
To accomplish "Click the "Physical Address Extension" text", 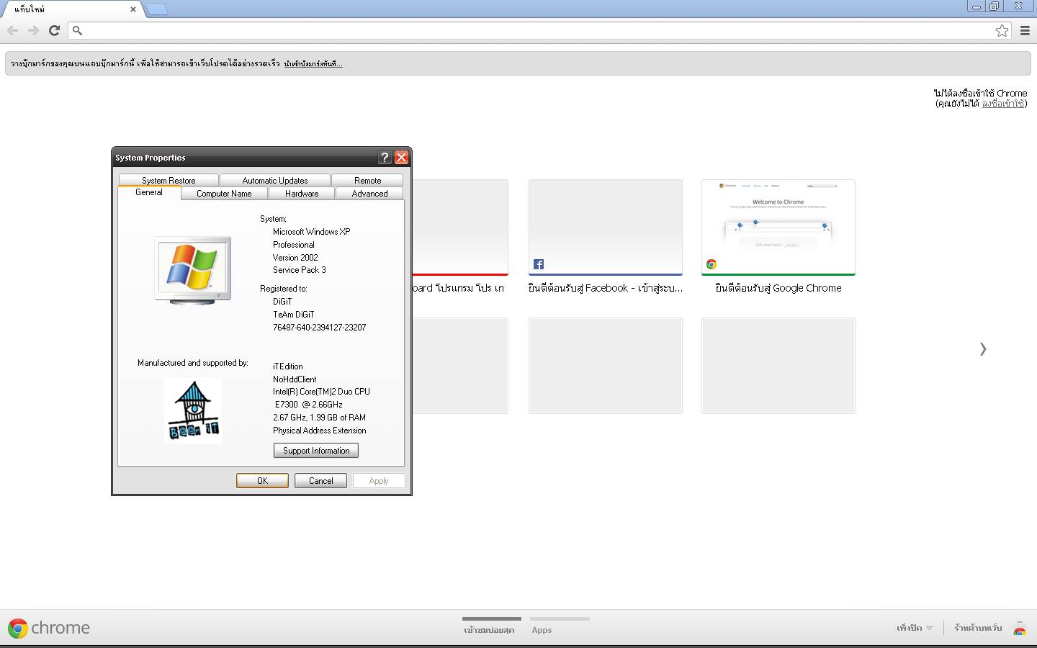I will [320, 431].
